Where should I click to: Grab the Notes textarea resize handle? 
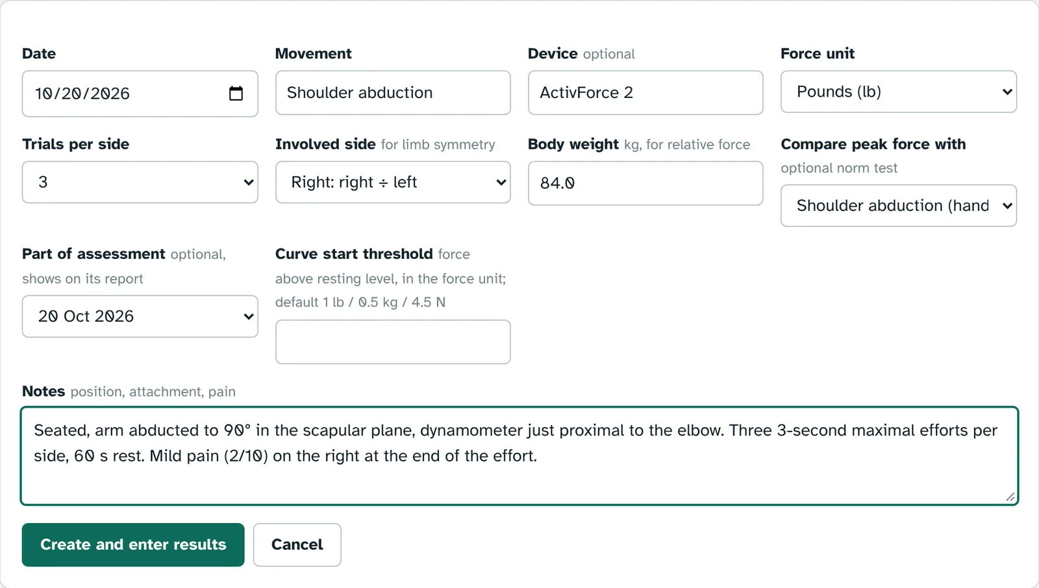point(1010,496)
